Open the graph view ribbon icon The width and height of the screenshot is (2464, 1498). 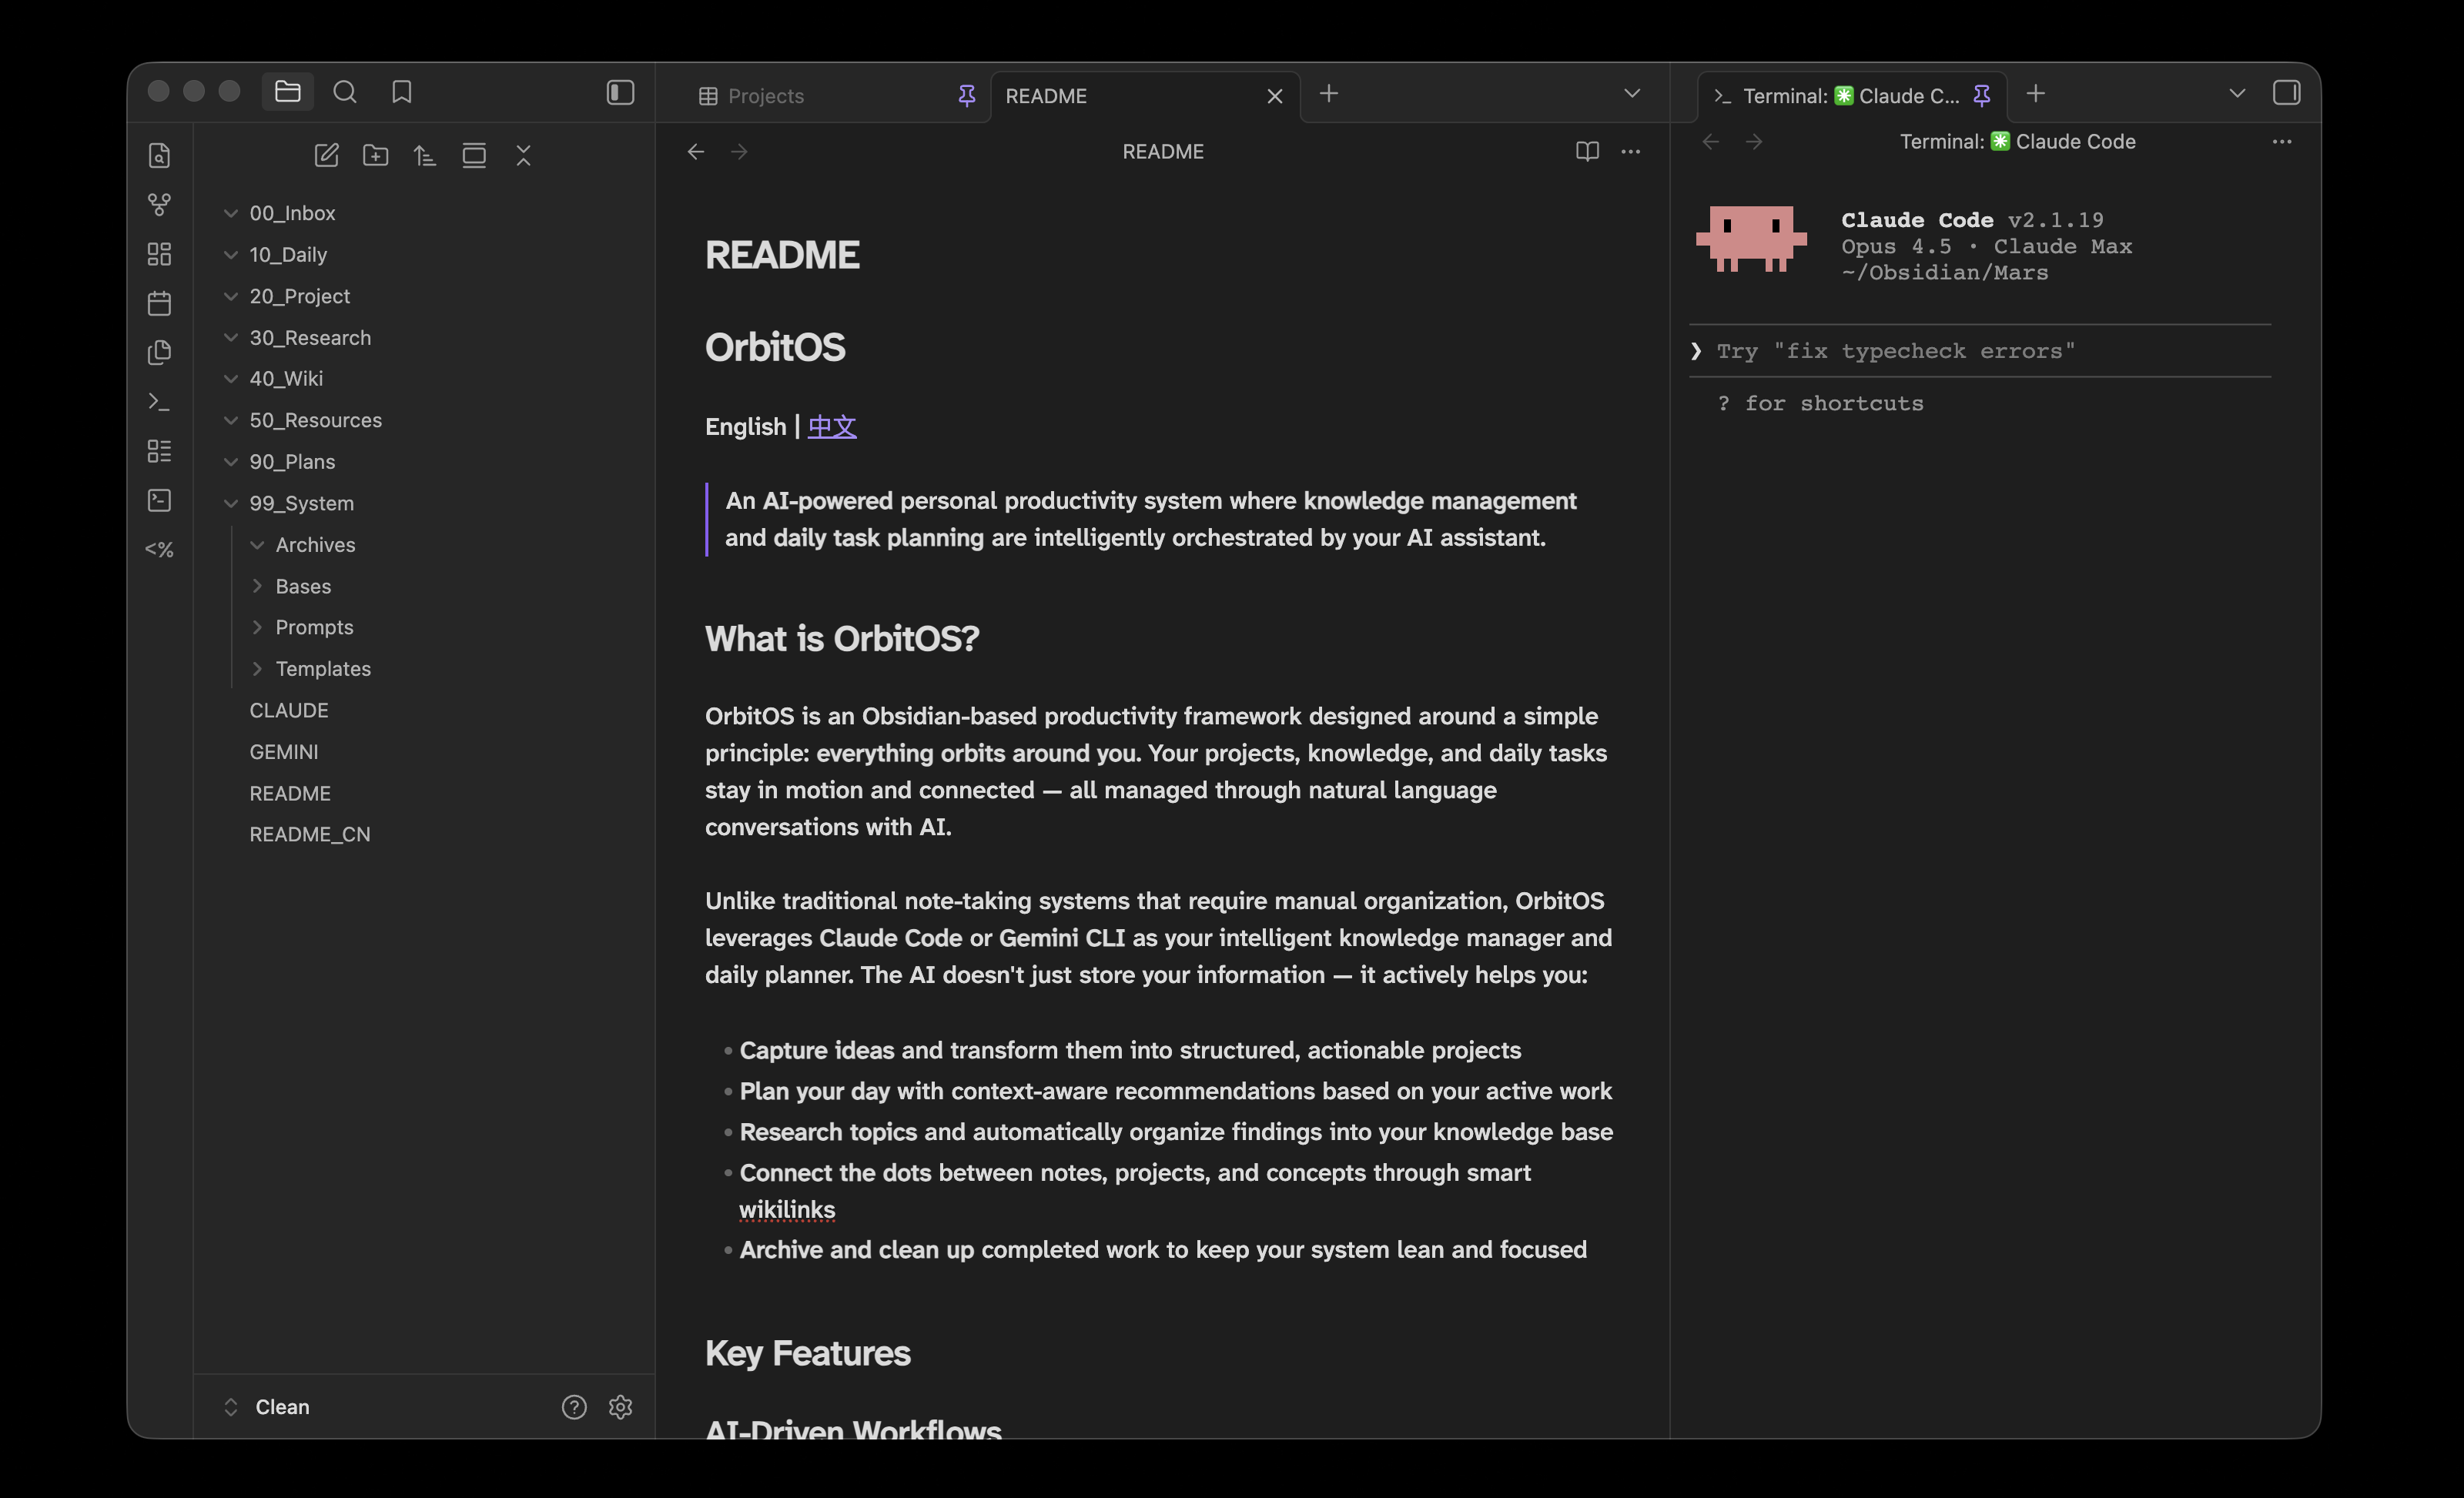[x=159, y=205]
